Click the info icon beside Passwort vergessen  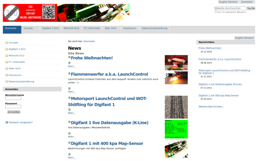(x=6, y=122)
